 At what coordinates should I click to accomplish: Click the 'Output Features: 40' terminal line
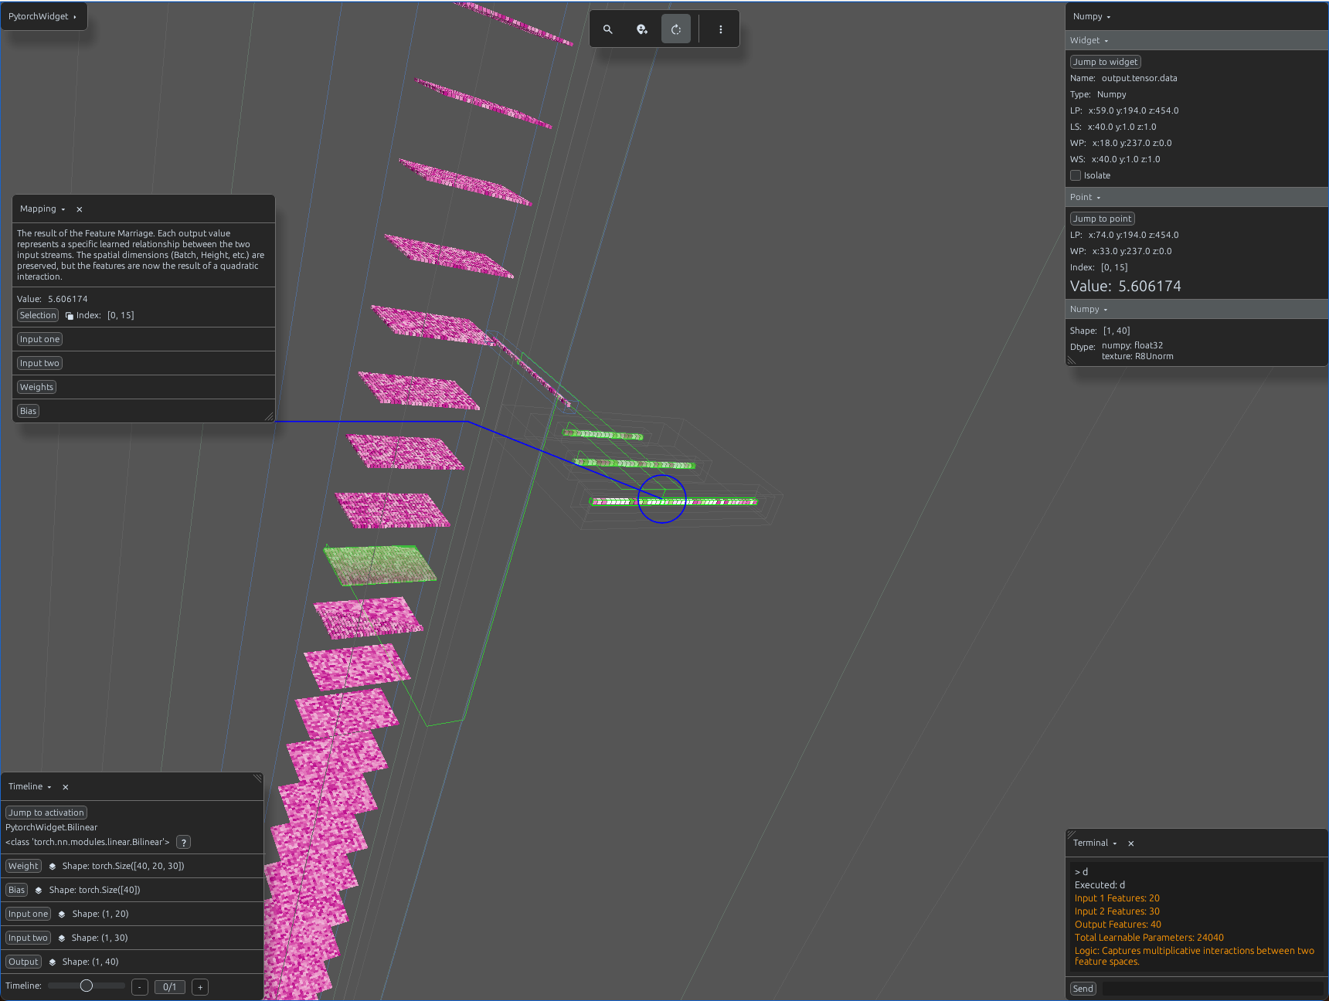click(1117, 925)
